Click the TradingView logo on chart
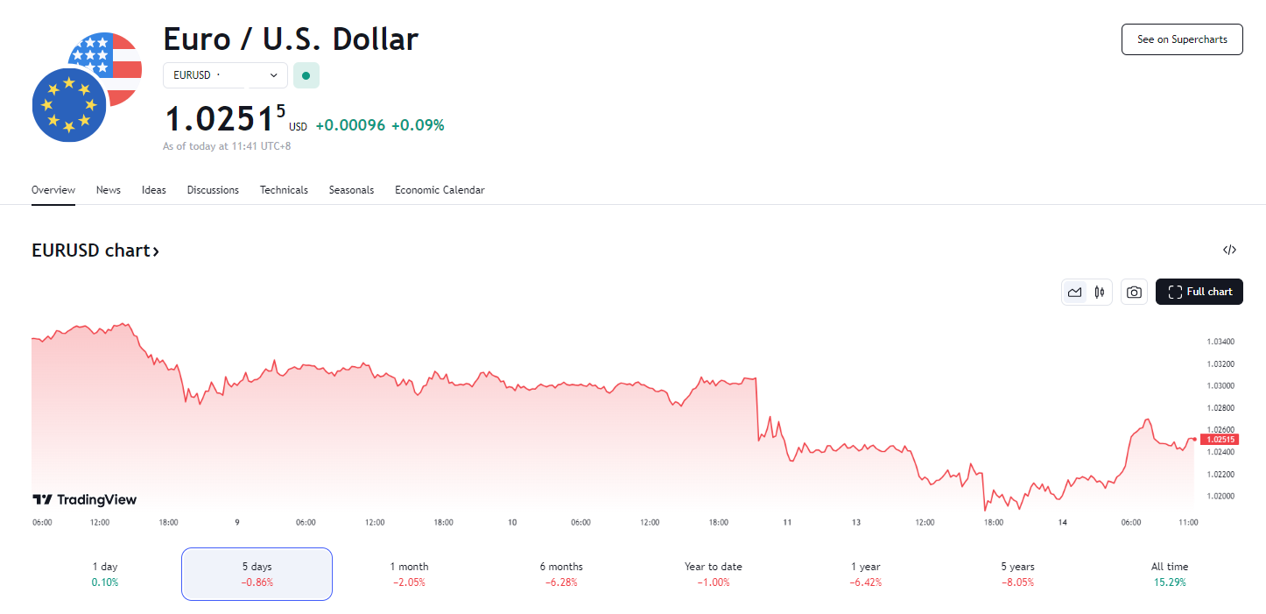Image resolution: width=1266 pixels, height=614 pixels. (x=85, y=500)
